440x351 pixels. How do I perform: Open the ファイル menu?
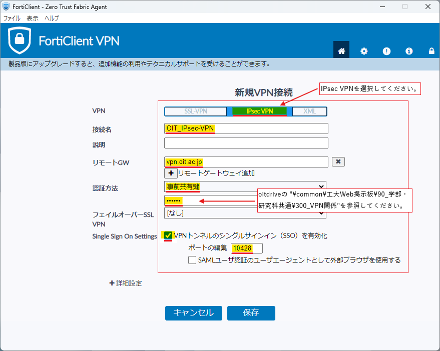[x=12, y=18]
